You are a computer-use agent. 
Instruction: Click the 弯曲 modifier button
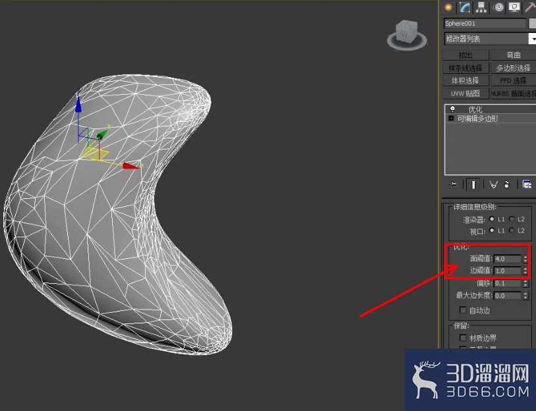[513, 55]
